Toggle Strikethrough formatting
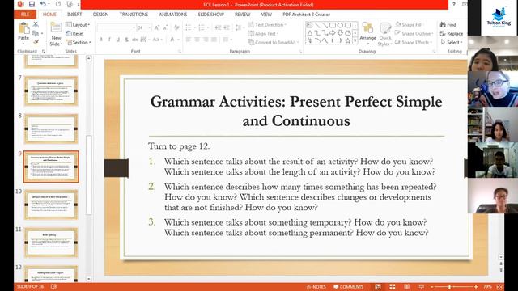 coord(135,40)
